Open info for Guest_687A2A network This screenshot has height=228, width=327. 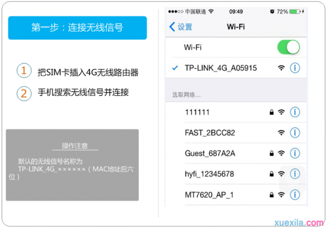click(x=295, y=153)
